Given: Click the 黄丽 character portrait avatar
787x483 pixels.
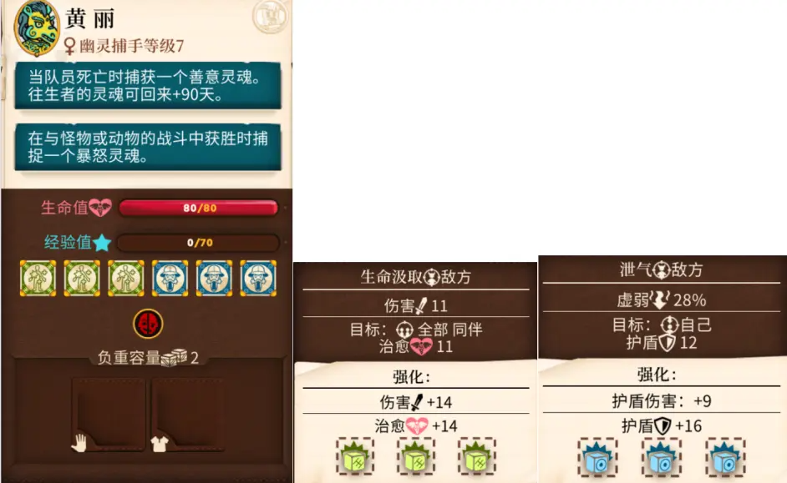Looking at the screenshot, I should (37, 28).
